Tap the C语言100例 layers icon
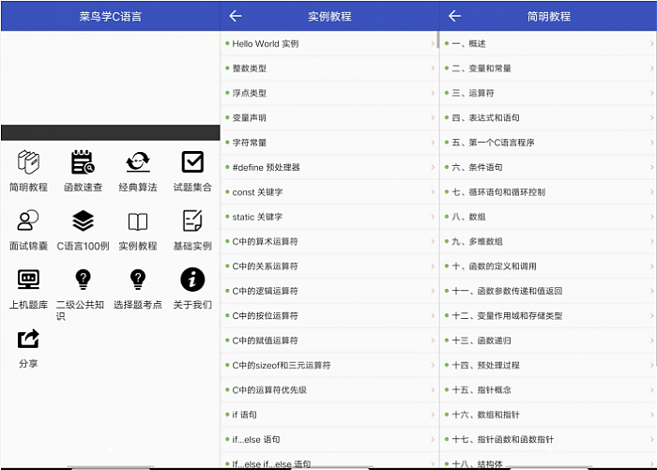 [83, 220]
